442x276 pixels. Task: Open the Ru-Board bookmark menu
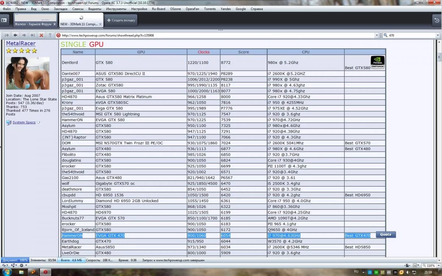point(158,8)
